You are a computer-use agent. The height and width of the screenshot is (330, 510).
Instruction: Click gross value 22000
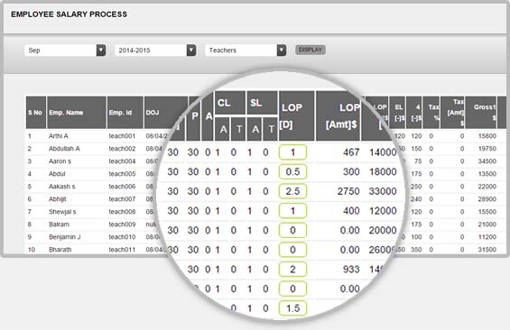pos(487,187)
